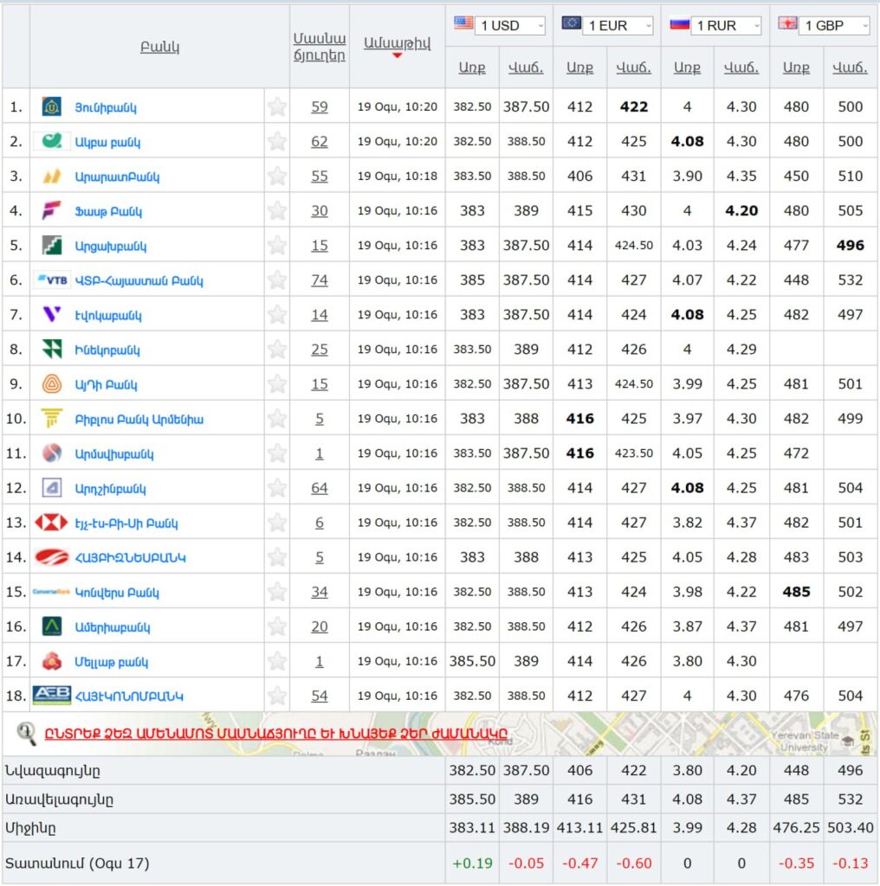Click the HSBC bank logo icon
The image size is (880, 886).
[51, 523]
